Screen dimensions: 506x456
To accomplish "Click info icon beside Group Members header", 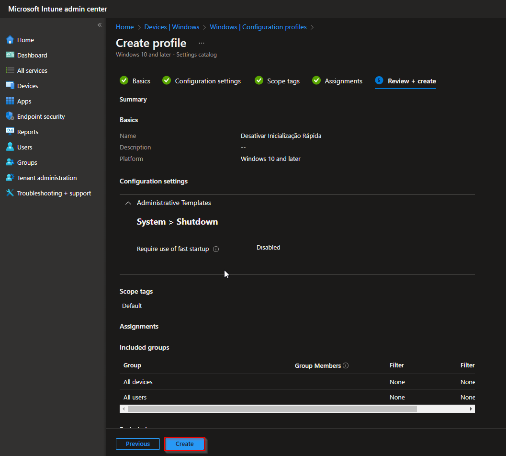I will 346,365.
